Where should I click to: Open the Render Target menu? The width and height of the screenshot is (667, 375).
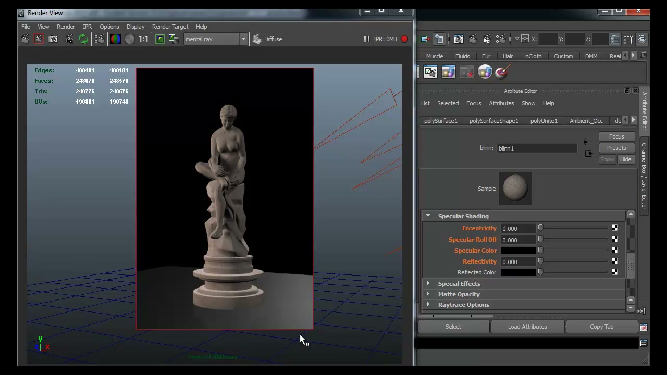(170, 27)
